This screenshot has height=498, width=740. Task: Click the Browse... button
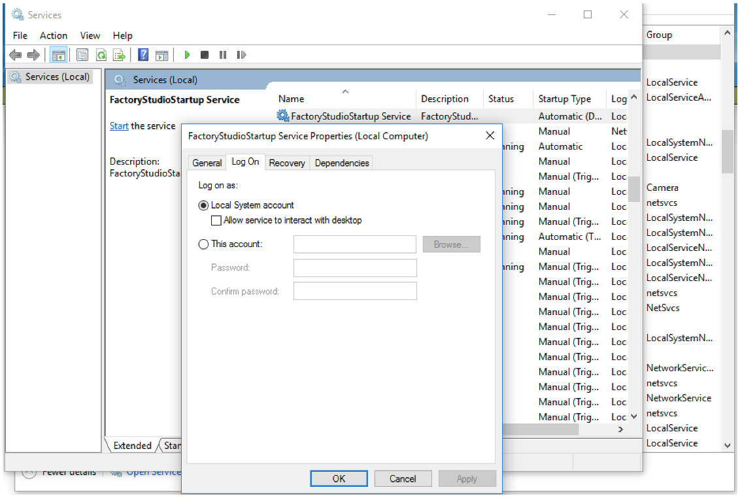point(451,244)
